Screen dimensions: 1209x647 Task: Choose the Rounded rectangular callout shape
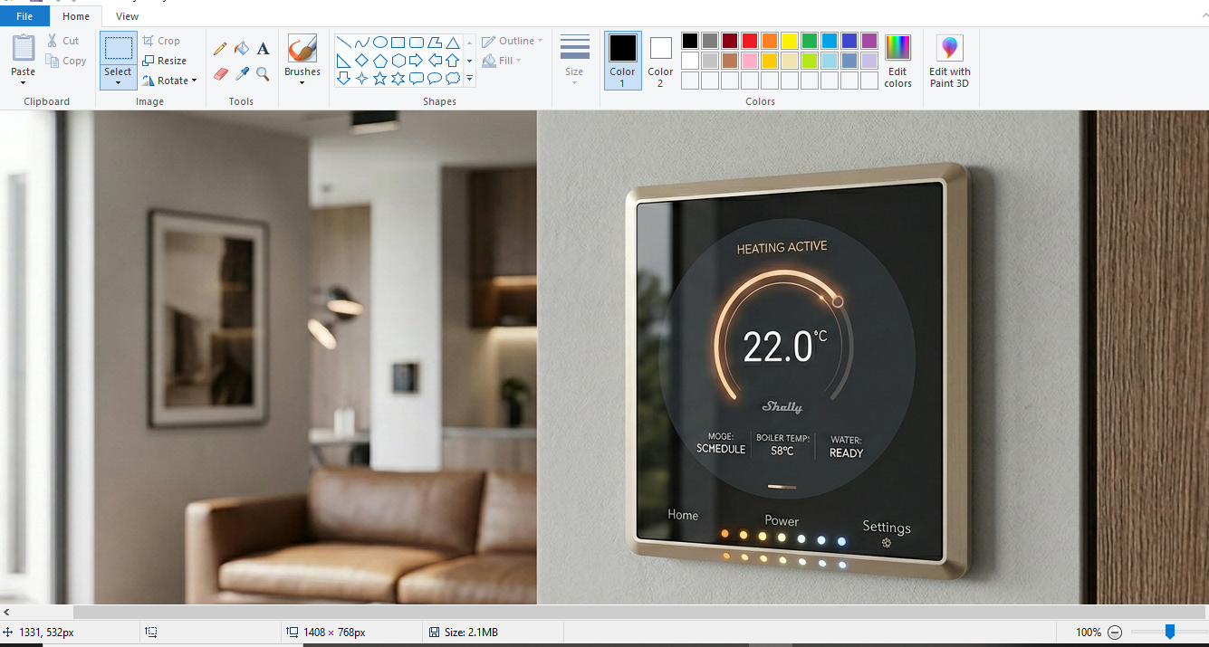(417, 79)
